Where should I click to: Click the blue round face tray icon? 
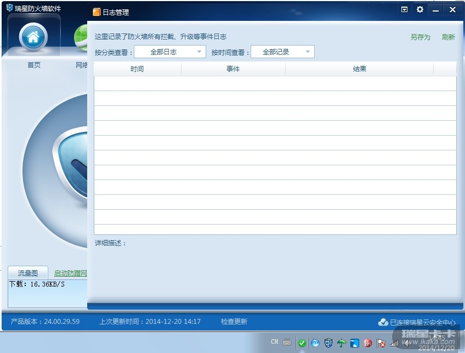click(315, 343)
